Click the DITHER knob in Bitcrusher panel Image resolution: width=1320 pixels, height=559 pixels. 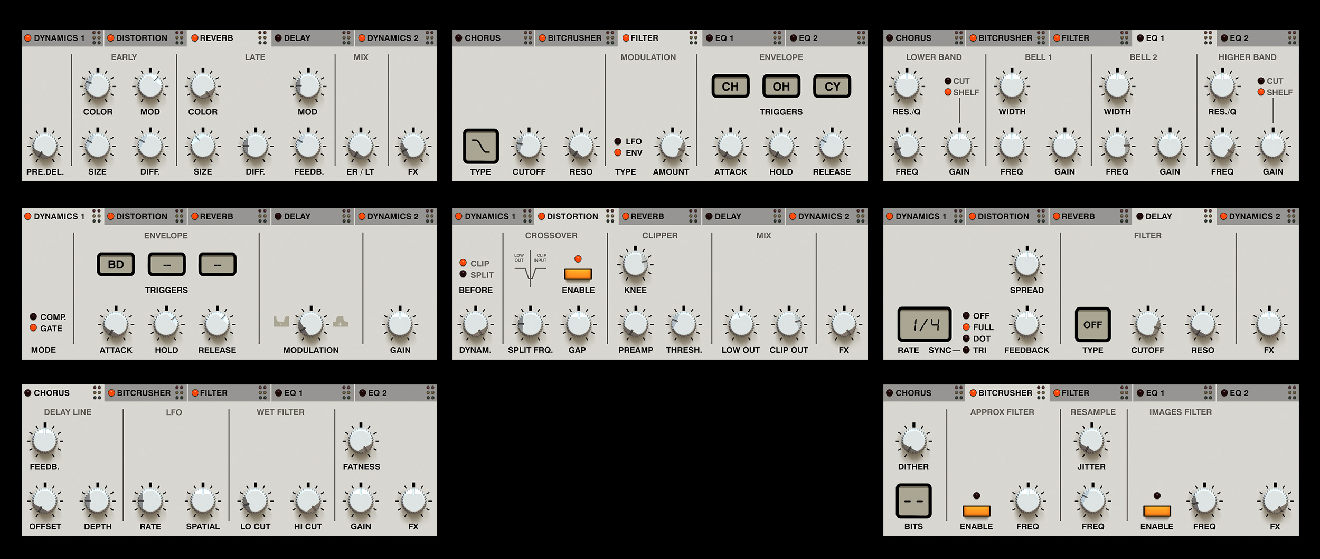pyautogui.click(x=913, y=441)
